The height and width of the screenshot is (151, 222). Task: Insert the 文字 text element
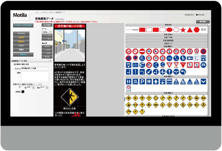[203, 29]
